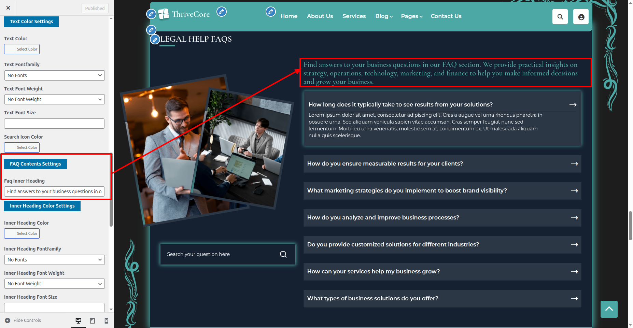Switch to desktop preview mode
This screenshot has height=328, width=633.
pos(79,320)
